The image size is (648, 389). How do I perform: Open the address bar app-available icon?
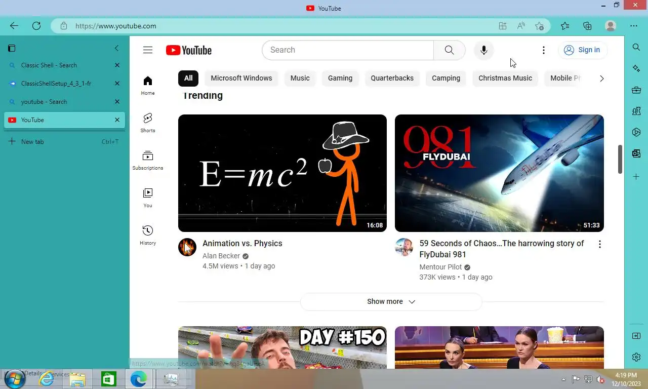[x=502, y=26]
